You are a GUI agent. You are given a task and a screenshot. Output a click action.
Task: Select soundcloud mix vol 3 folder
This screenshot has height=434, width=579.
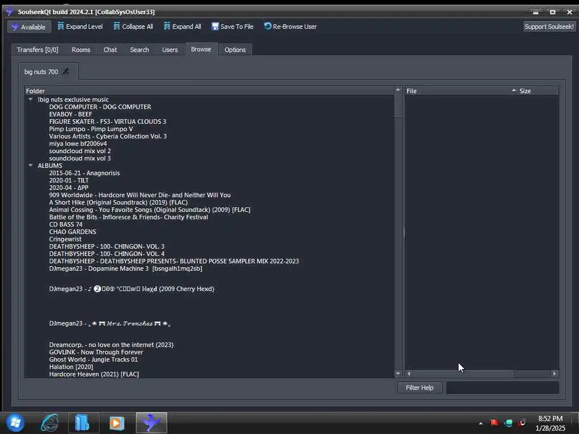80,158
